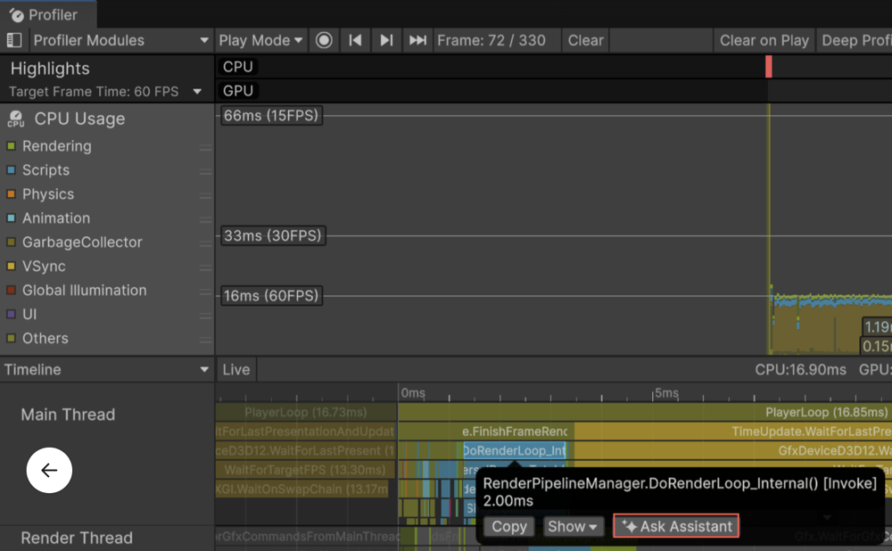
Task: Click the module details panel icon left of Profiler Modules
Action: (12, 40)
